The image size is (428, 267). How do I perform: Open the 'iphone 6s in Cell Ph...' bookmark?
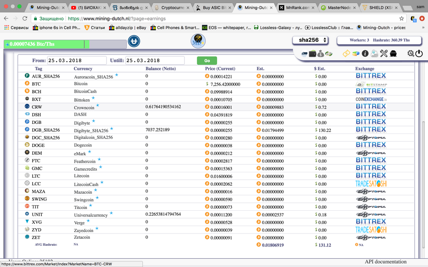tap(56, 28)
